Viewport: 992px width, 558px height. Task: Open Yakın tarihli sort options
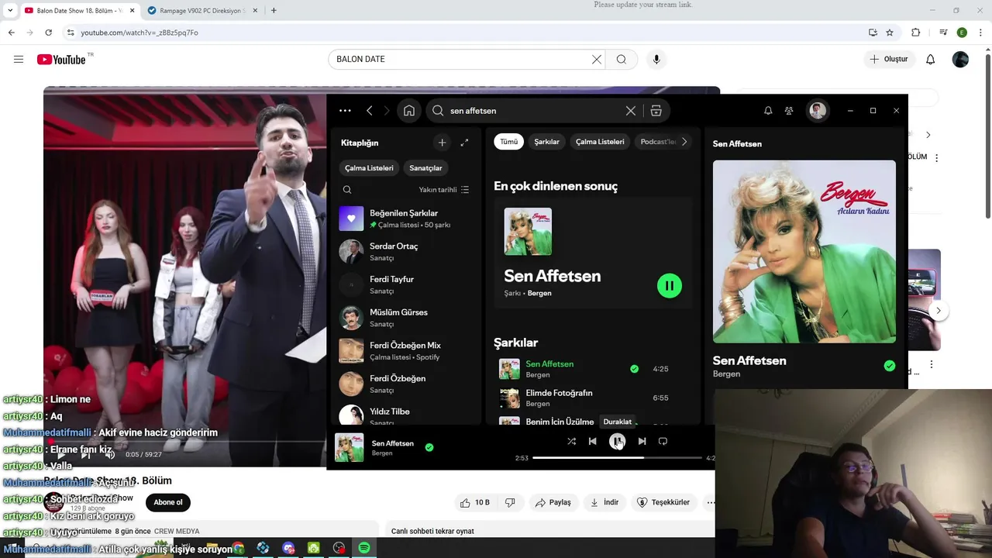click(444, 190)
